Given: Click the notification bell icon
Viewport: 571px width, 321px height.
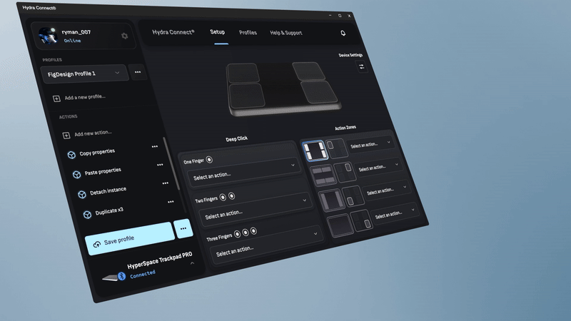Looking at the screenshot, I should pos(343,34).
